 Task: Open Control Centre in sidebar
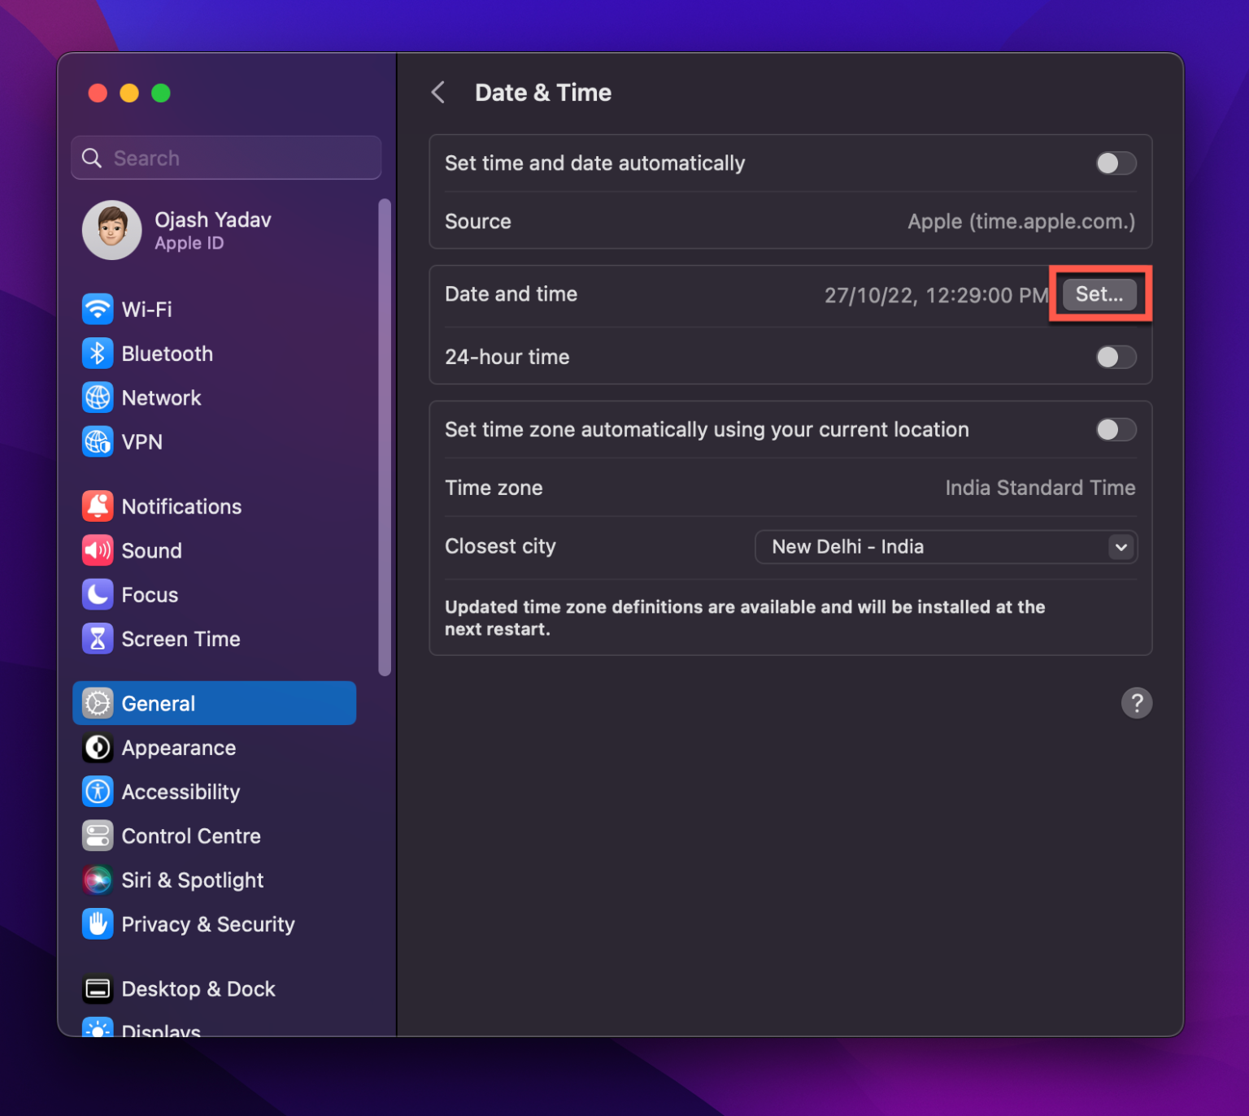190,836
